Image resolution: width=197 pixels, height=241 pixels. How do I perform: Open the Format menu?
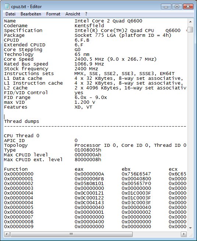click(x=53, y=14)
